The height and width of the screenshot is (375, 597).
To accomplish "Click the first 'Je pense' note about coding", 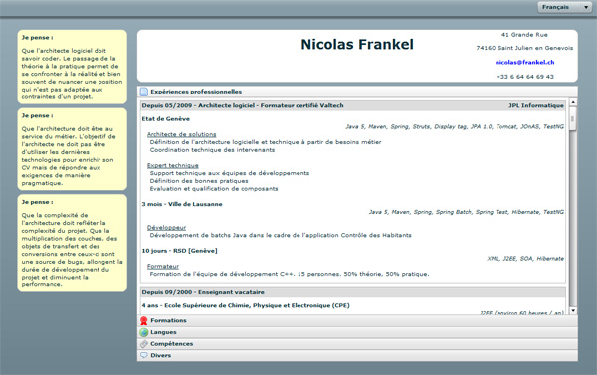I will coord(73,67).
